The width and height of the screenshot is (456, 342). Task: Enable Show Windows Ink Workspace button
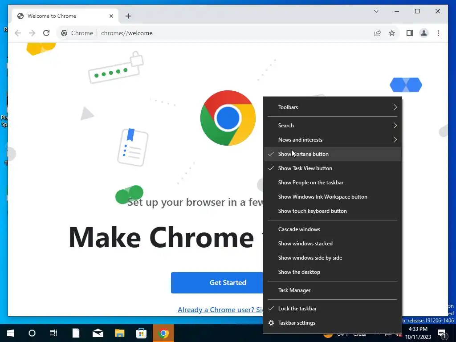point(332,197)
